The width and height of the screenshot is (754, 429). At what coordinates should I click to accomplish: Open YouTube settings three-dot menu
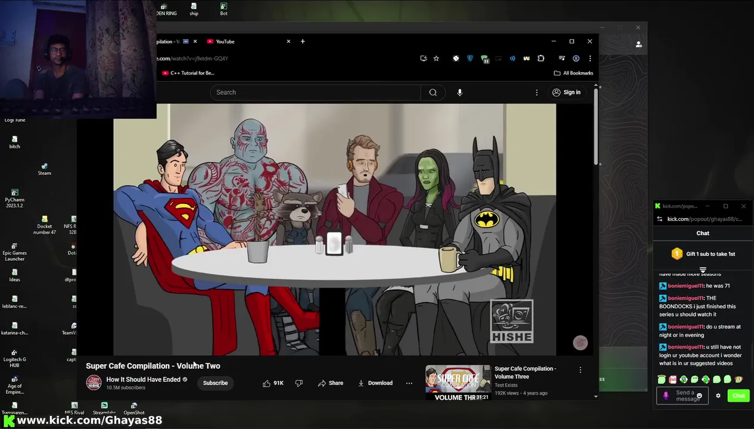[x=537, y=92]
